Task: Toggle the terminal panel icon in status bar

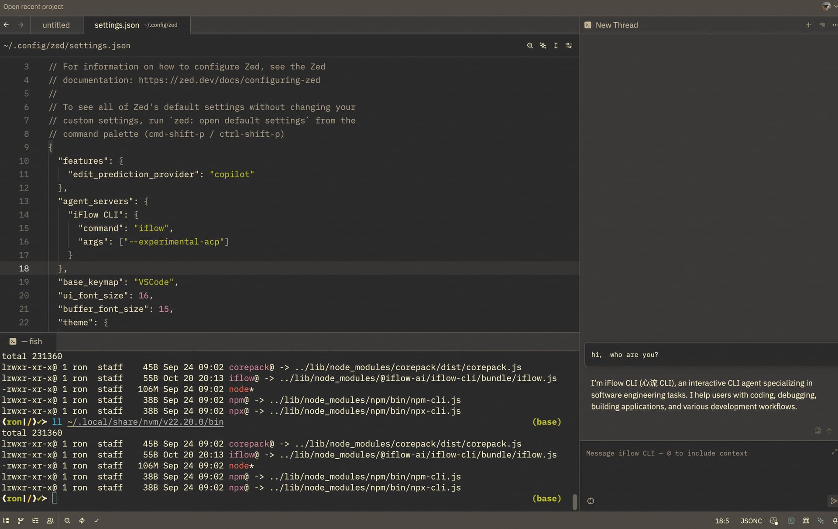Action: tap(791, 521)
